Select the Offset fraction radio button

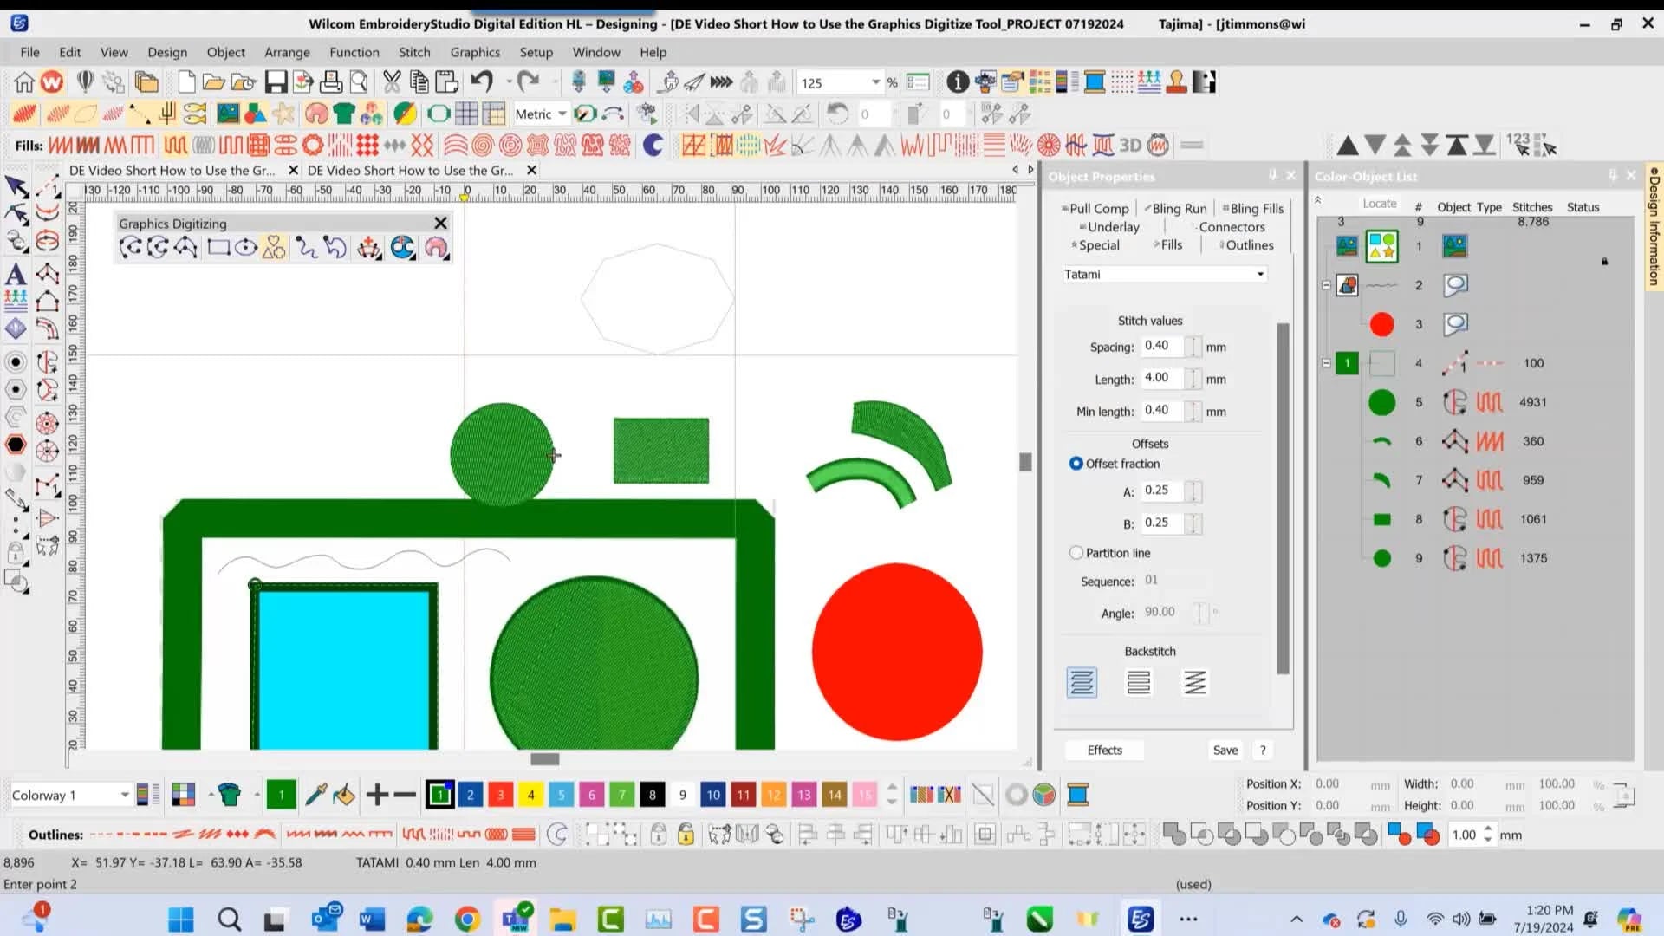click(x=1076, y=464)
